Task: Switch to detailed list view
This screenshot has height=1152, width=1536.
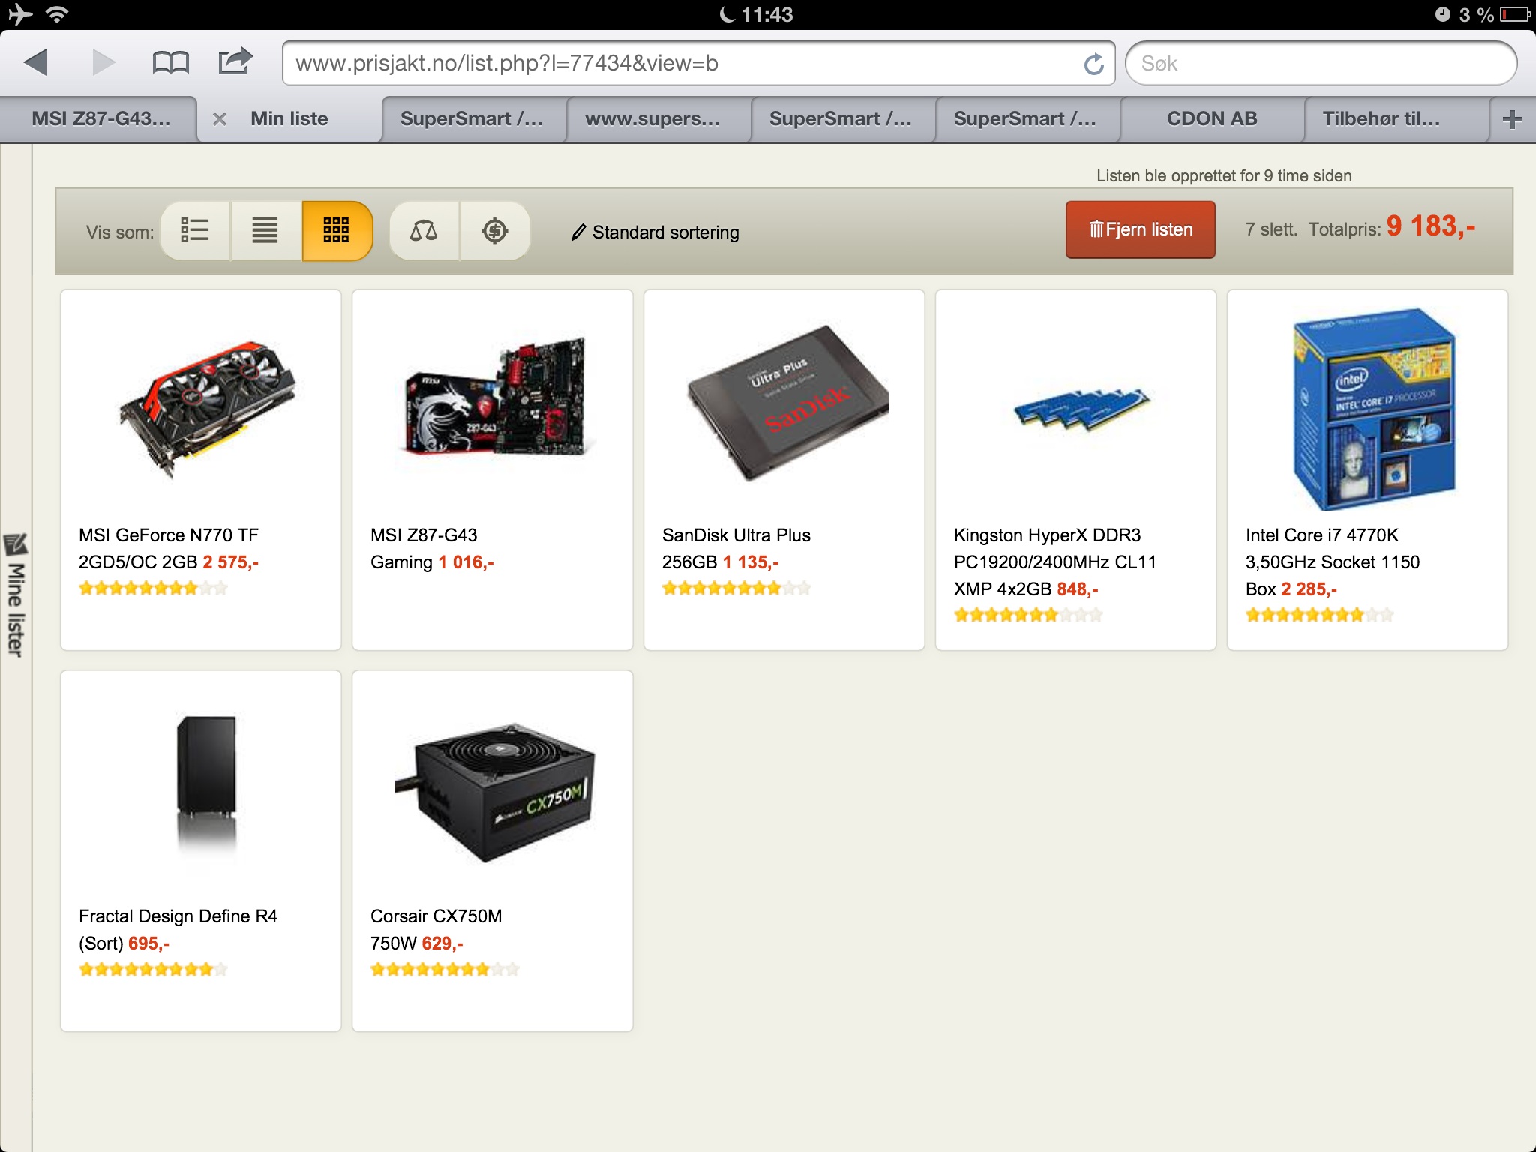Action: pos(195,230)
